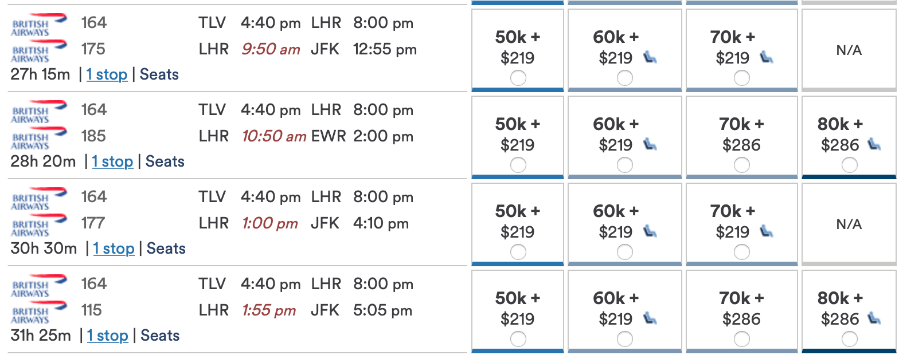The width and height of the screenshot is (899, 355).
Task: Select 70k + $219 fare for 30h 30m itinerary
Action: tap(741, 252)
